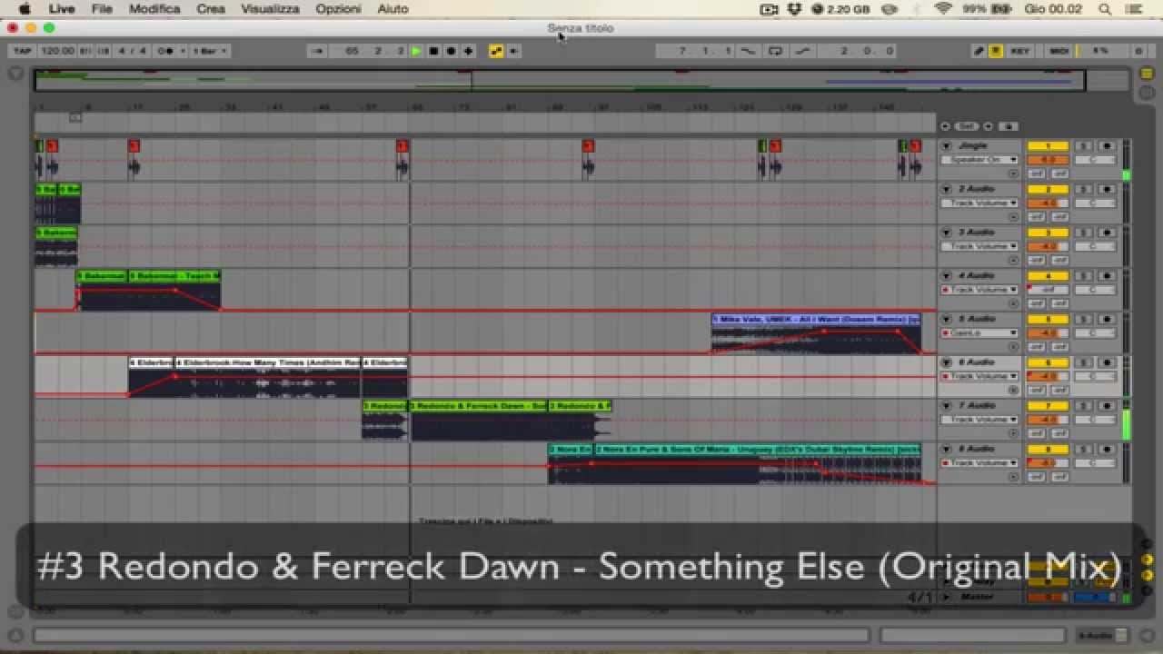Toggle the Loop switch
Image resolution: width=1163 pixels, height=654 pixels.
tap(775, 51)
